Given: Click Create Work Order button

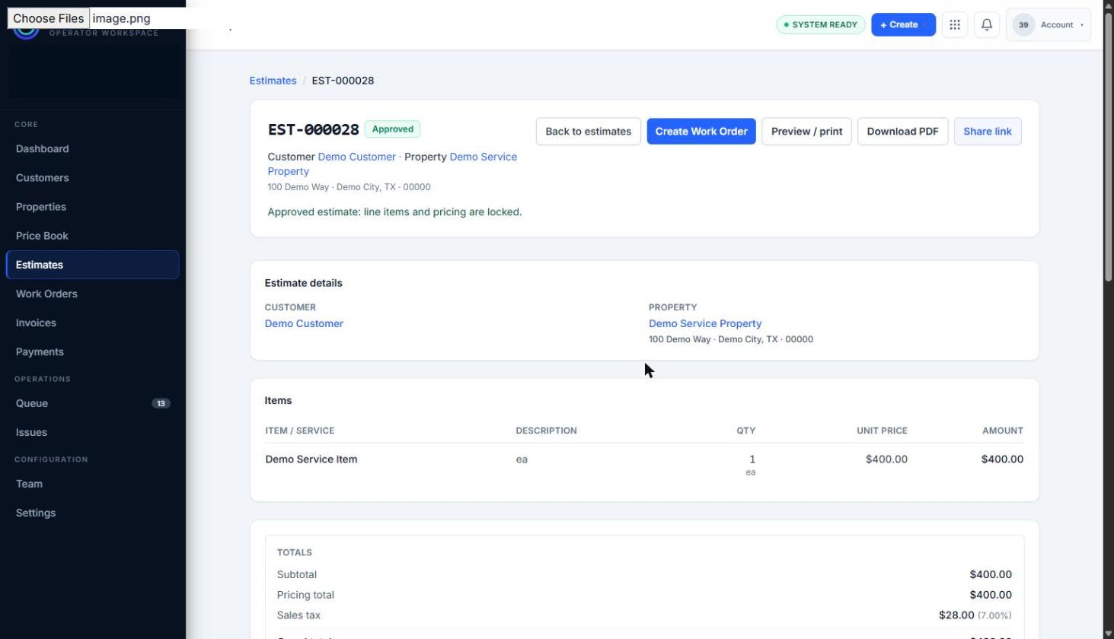Looking at the screenshot, I should pos(701,131).
